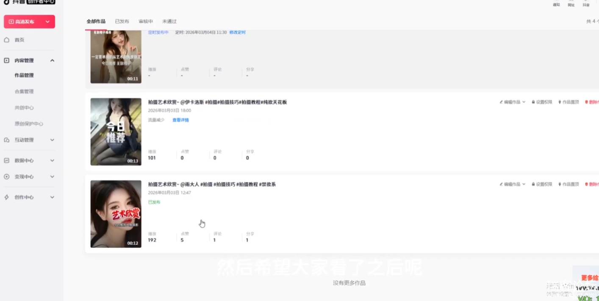Click the red 高清发布 publish button
The width and height of the screenshot is (599, 301).
coord(24,21)
